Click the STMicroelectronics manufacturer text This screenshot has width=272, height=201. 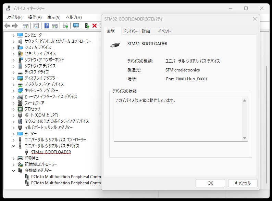pos(183,70)
